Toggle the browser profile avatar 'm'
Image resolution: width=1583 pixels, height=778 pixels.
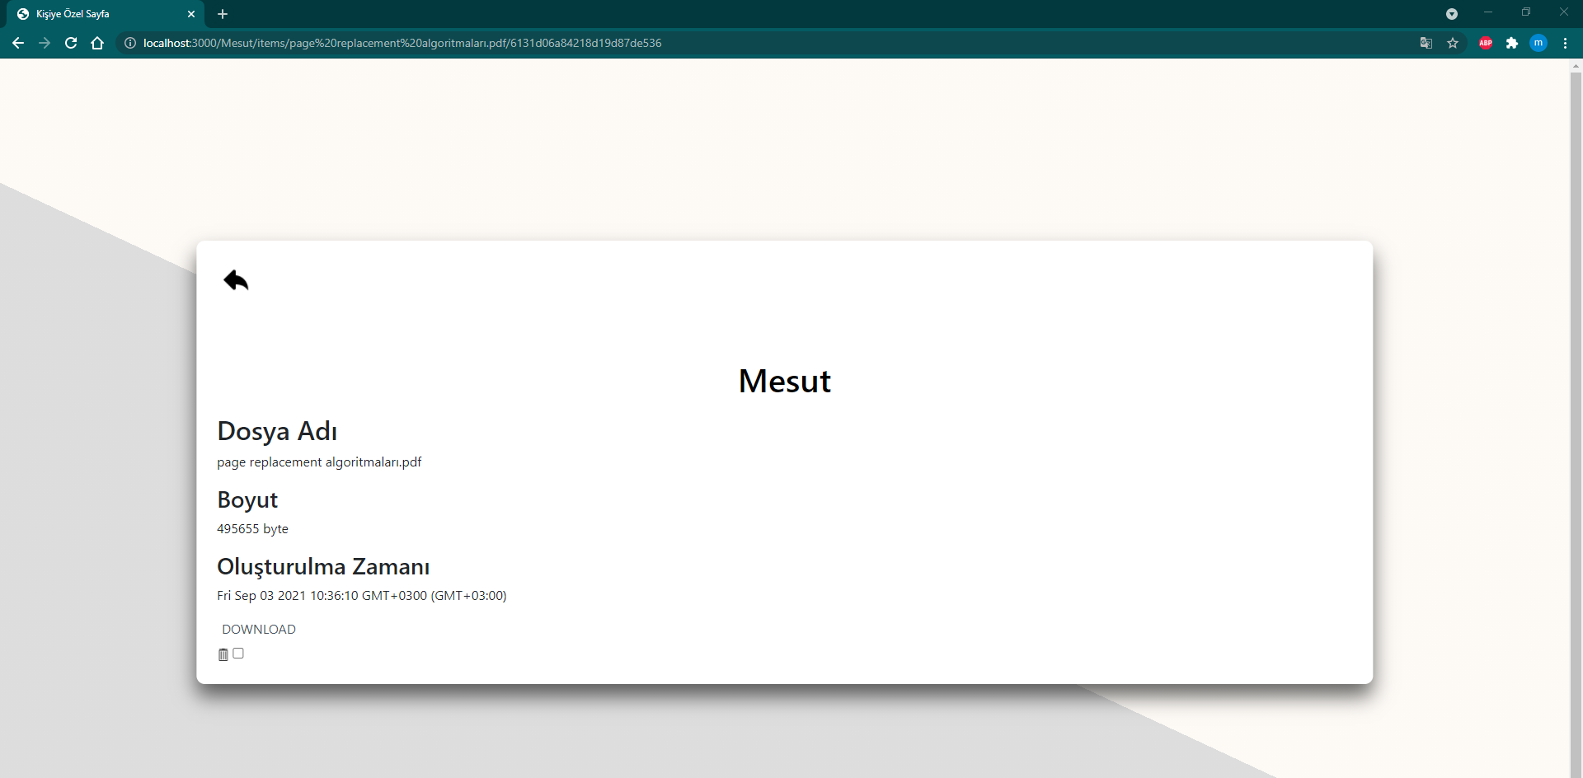[1538, 43]
